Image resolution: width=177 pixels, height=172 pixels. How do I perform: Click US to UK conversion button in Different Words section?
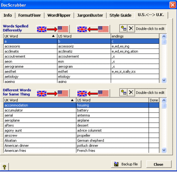pos(93,93)
